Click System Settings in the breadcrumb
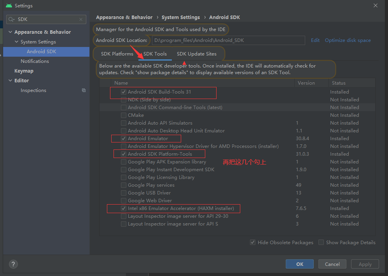Viewport: 388px width, 276px height. pyautogui.click(x=181, y=17)
